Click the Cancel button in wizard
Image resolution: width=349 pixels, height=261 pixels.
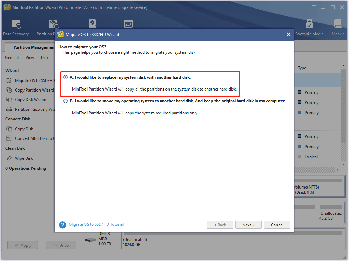click(x=277, y=225)
